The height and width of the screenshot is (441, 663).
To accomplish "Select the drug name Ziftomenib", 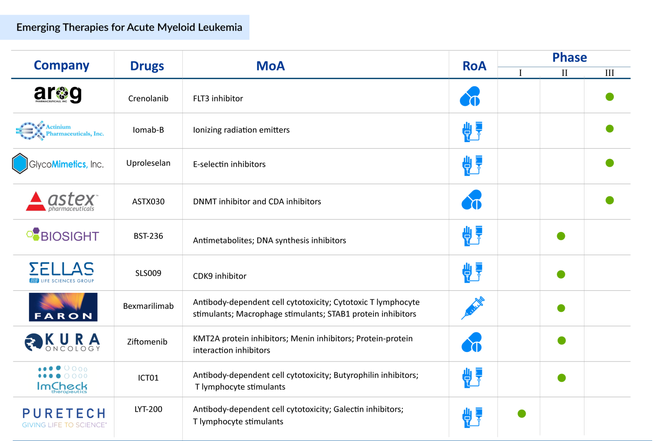I will point(148,342).
